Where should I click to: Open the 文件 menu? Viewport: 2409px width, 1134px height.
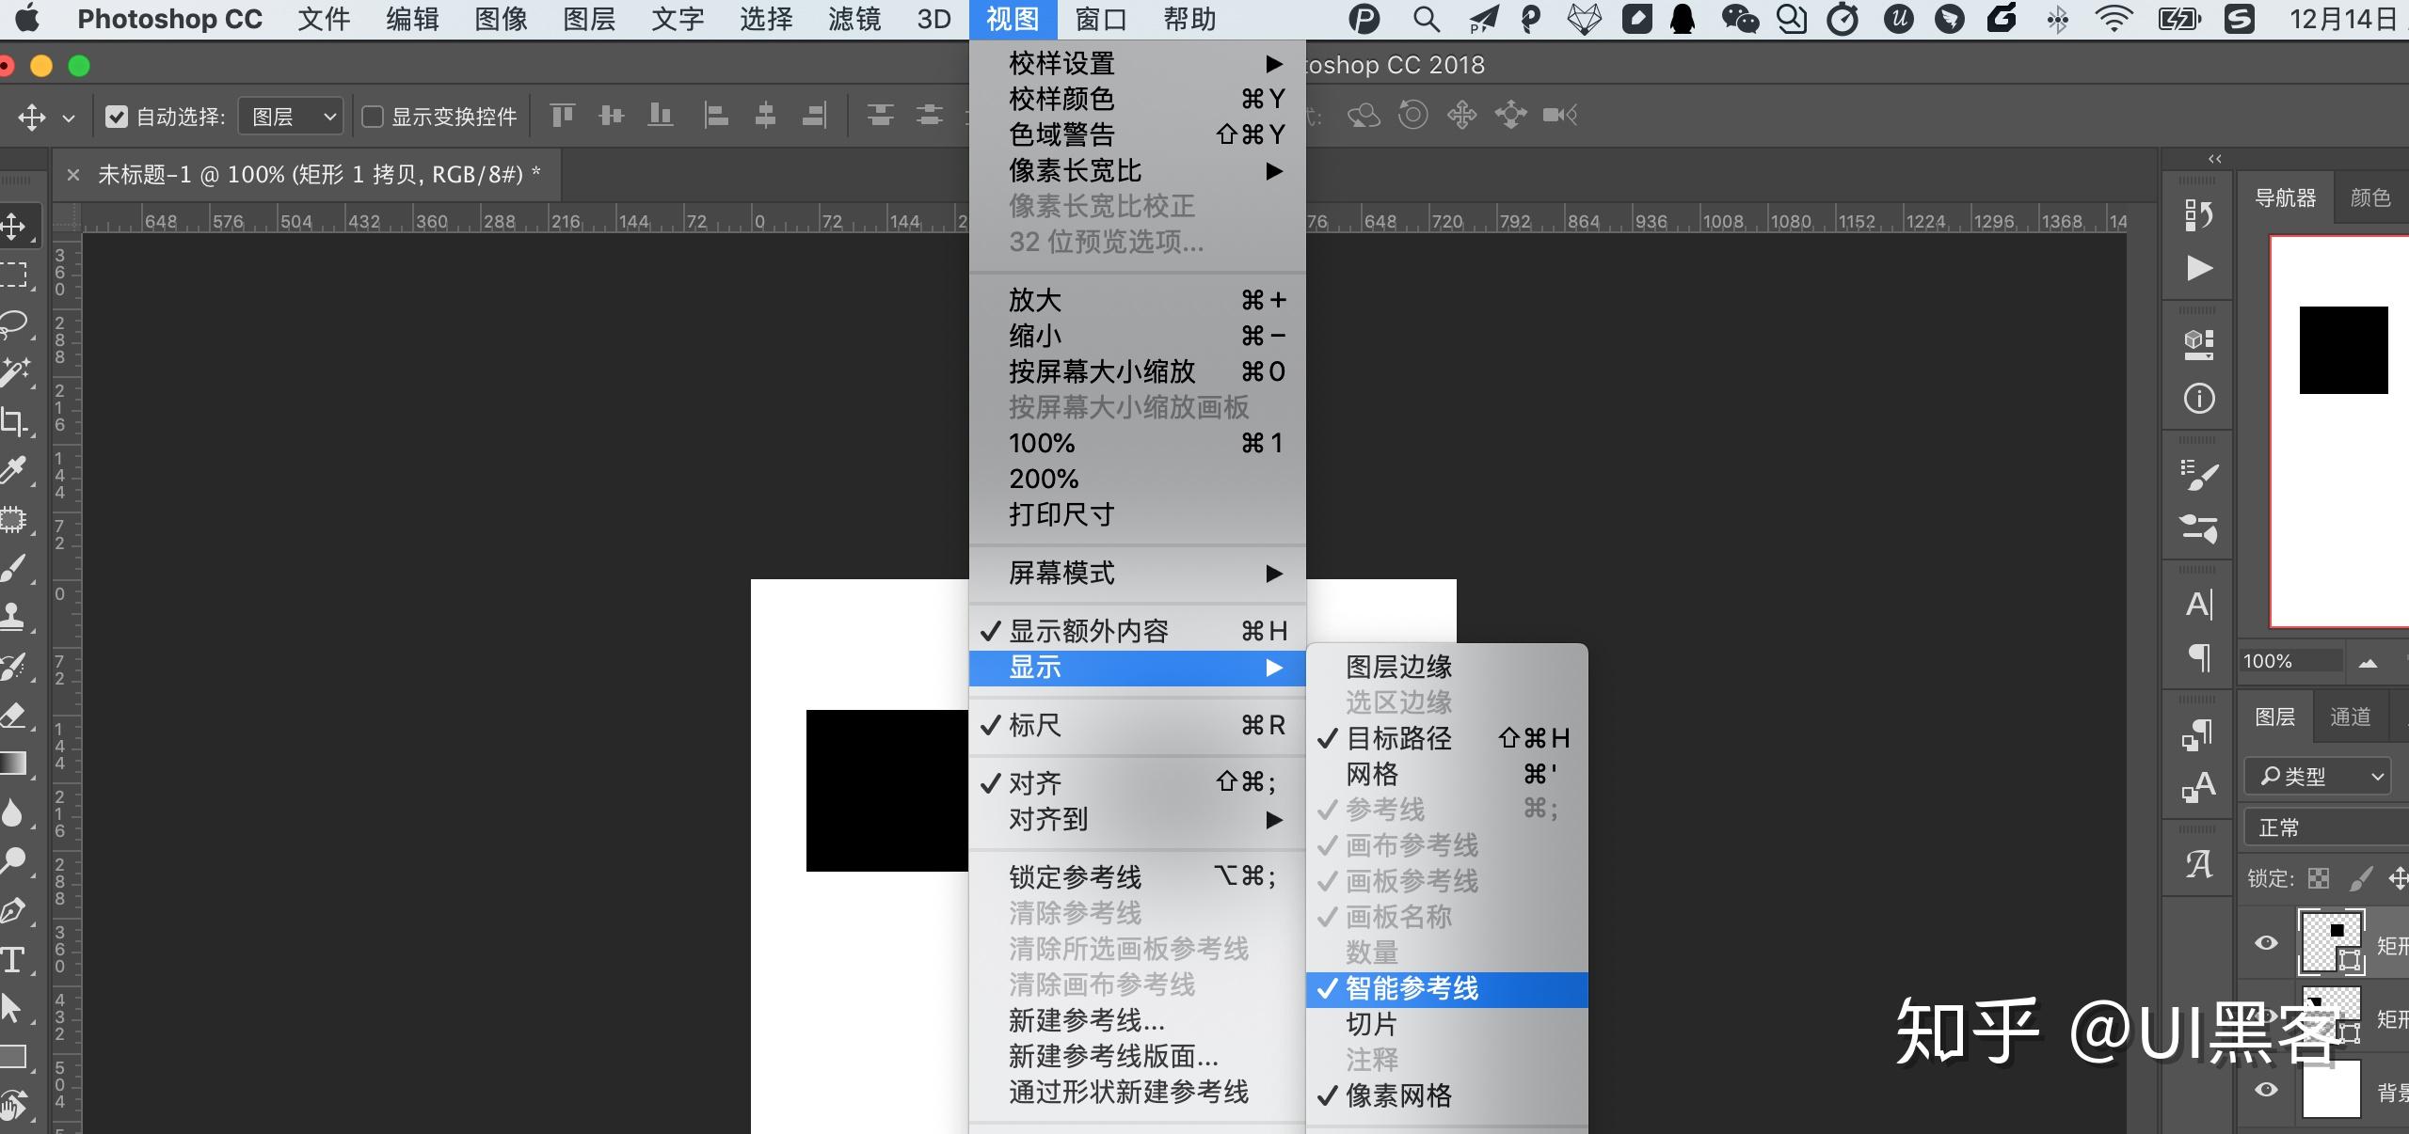point(324,19)
